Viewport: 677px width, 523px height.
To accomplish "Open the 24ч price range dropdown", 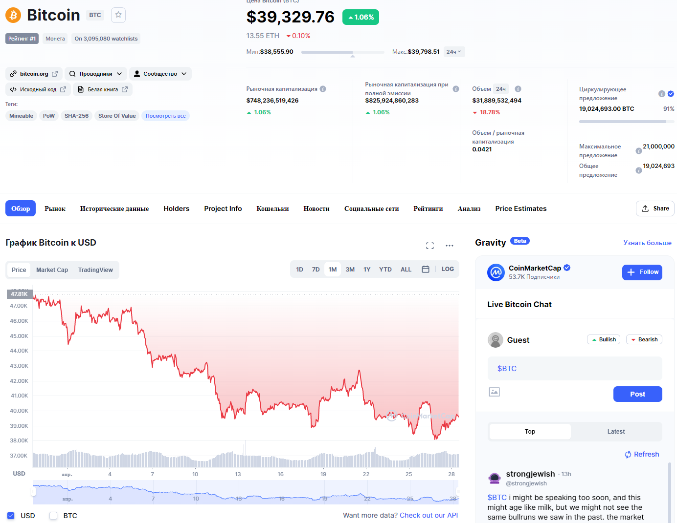I will [x=454, y=52].
